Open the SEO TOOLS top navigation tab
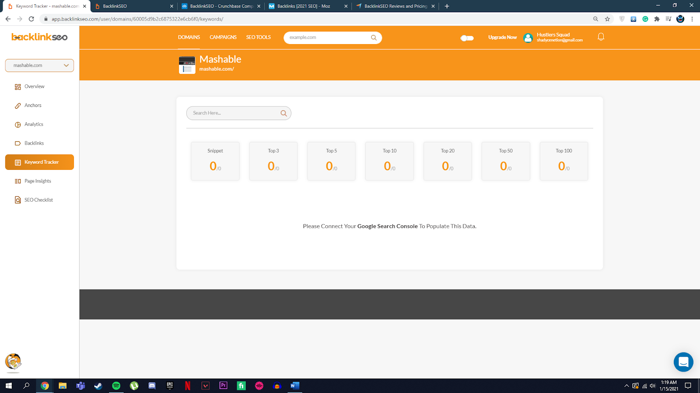This screenshot has width=700, height=393. 258,37
